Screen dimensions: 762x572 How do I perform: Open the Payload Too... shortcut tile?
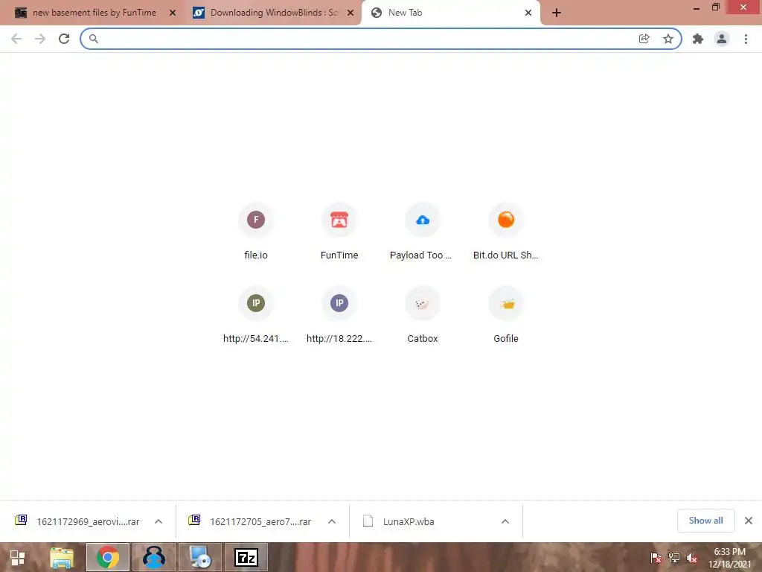(423, 232)
